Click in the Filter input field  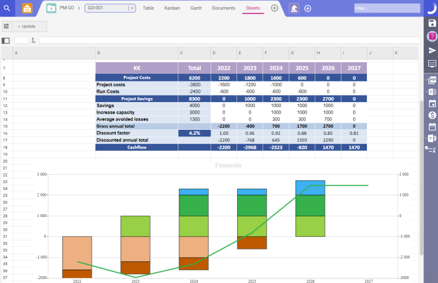(387, 8)
